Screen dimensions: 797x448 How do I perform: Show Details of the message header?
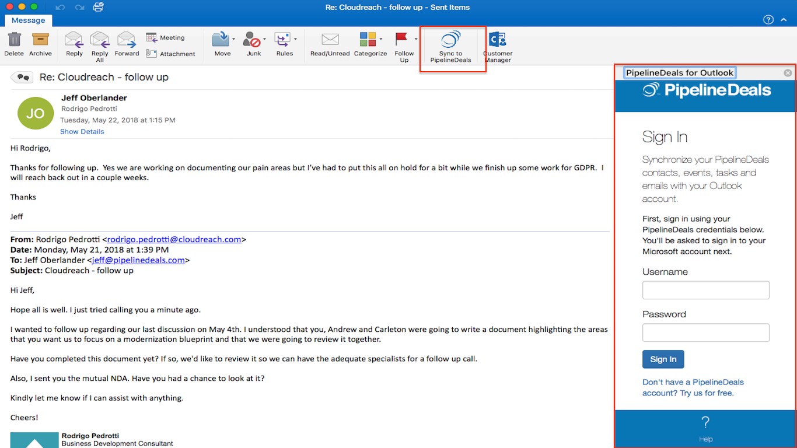coord(82,132)
